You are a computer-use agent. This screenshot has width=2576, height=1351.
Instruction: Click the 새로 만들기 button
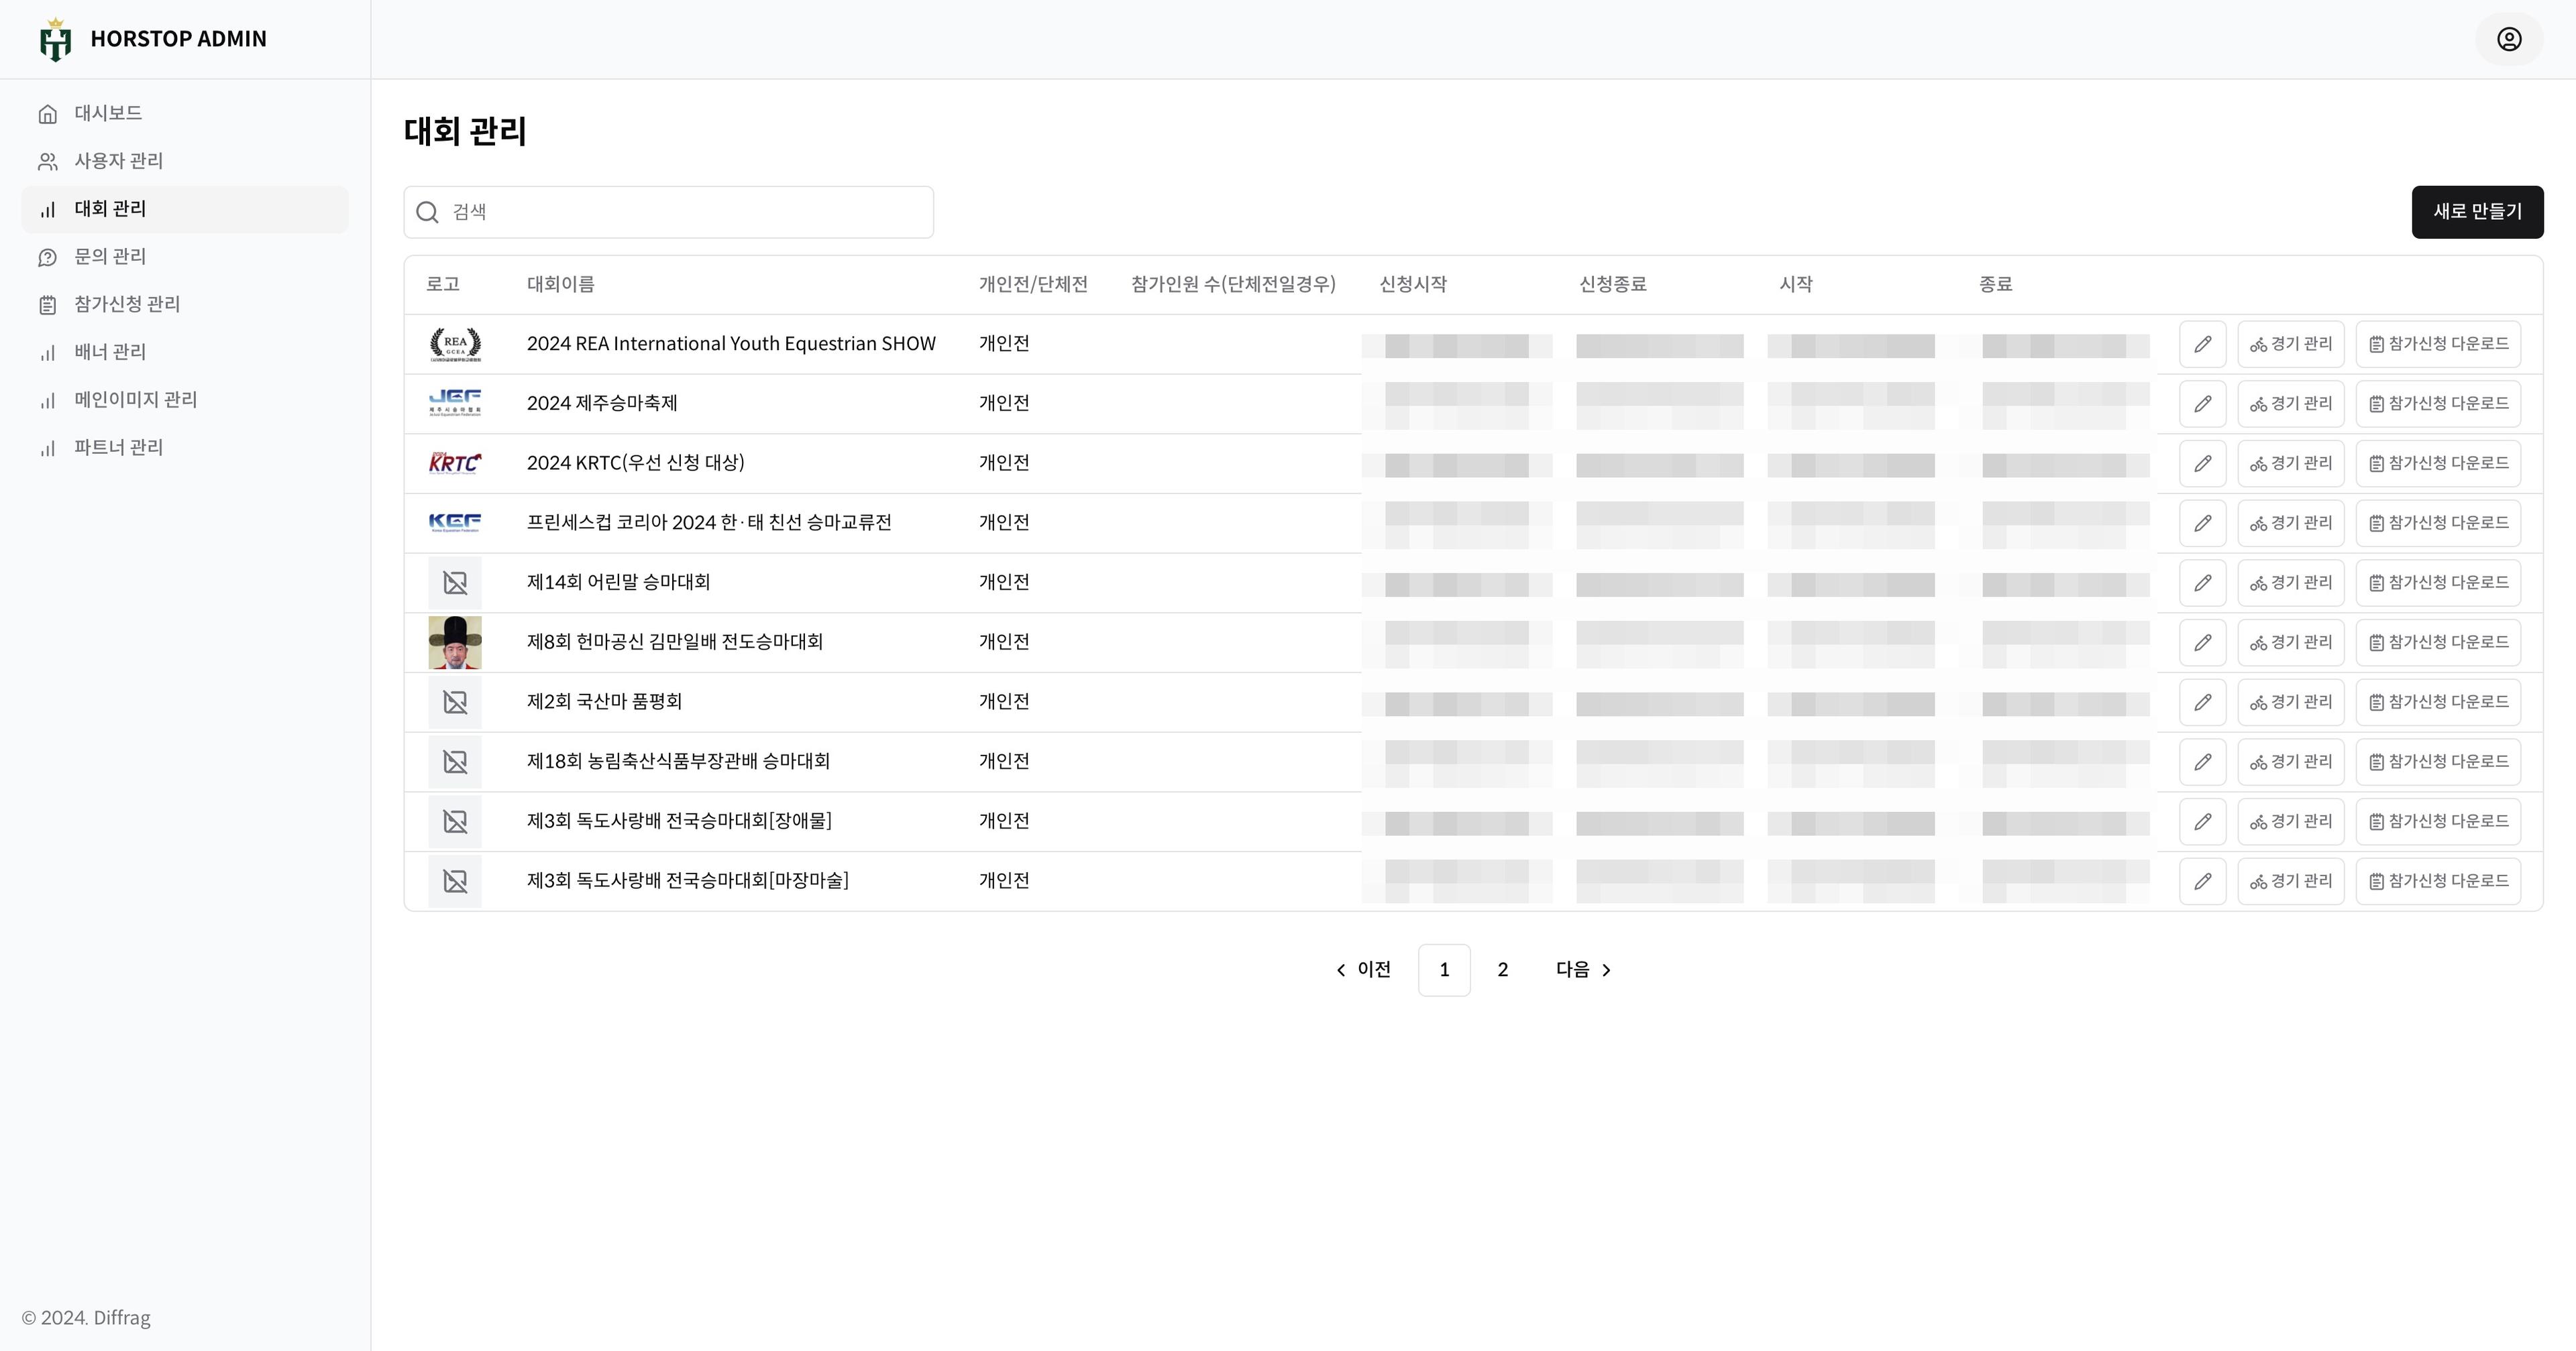pyautogui.click(x=2476, y=212)
